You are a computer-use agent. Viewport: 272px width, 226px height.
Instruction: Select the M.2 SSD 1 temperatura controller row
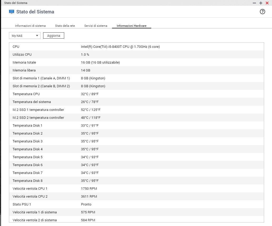point(136,110)
